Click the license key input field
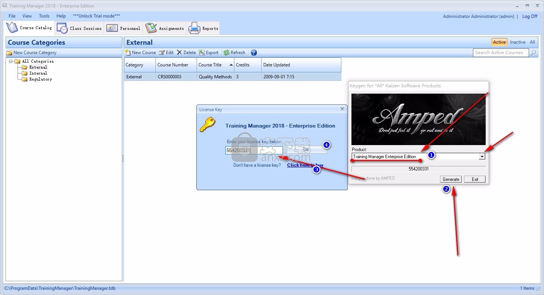Image resolution: width=544 pixels, height=295 pixels. click(x=254, y=150)
